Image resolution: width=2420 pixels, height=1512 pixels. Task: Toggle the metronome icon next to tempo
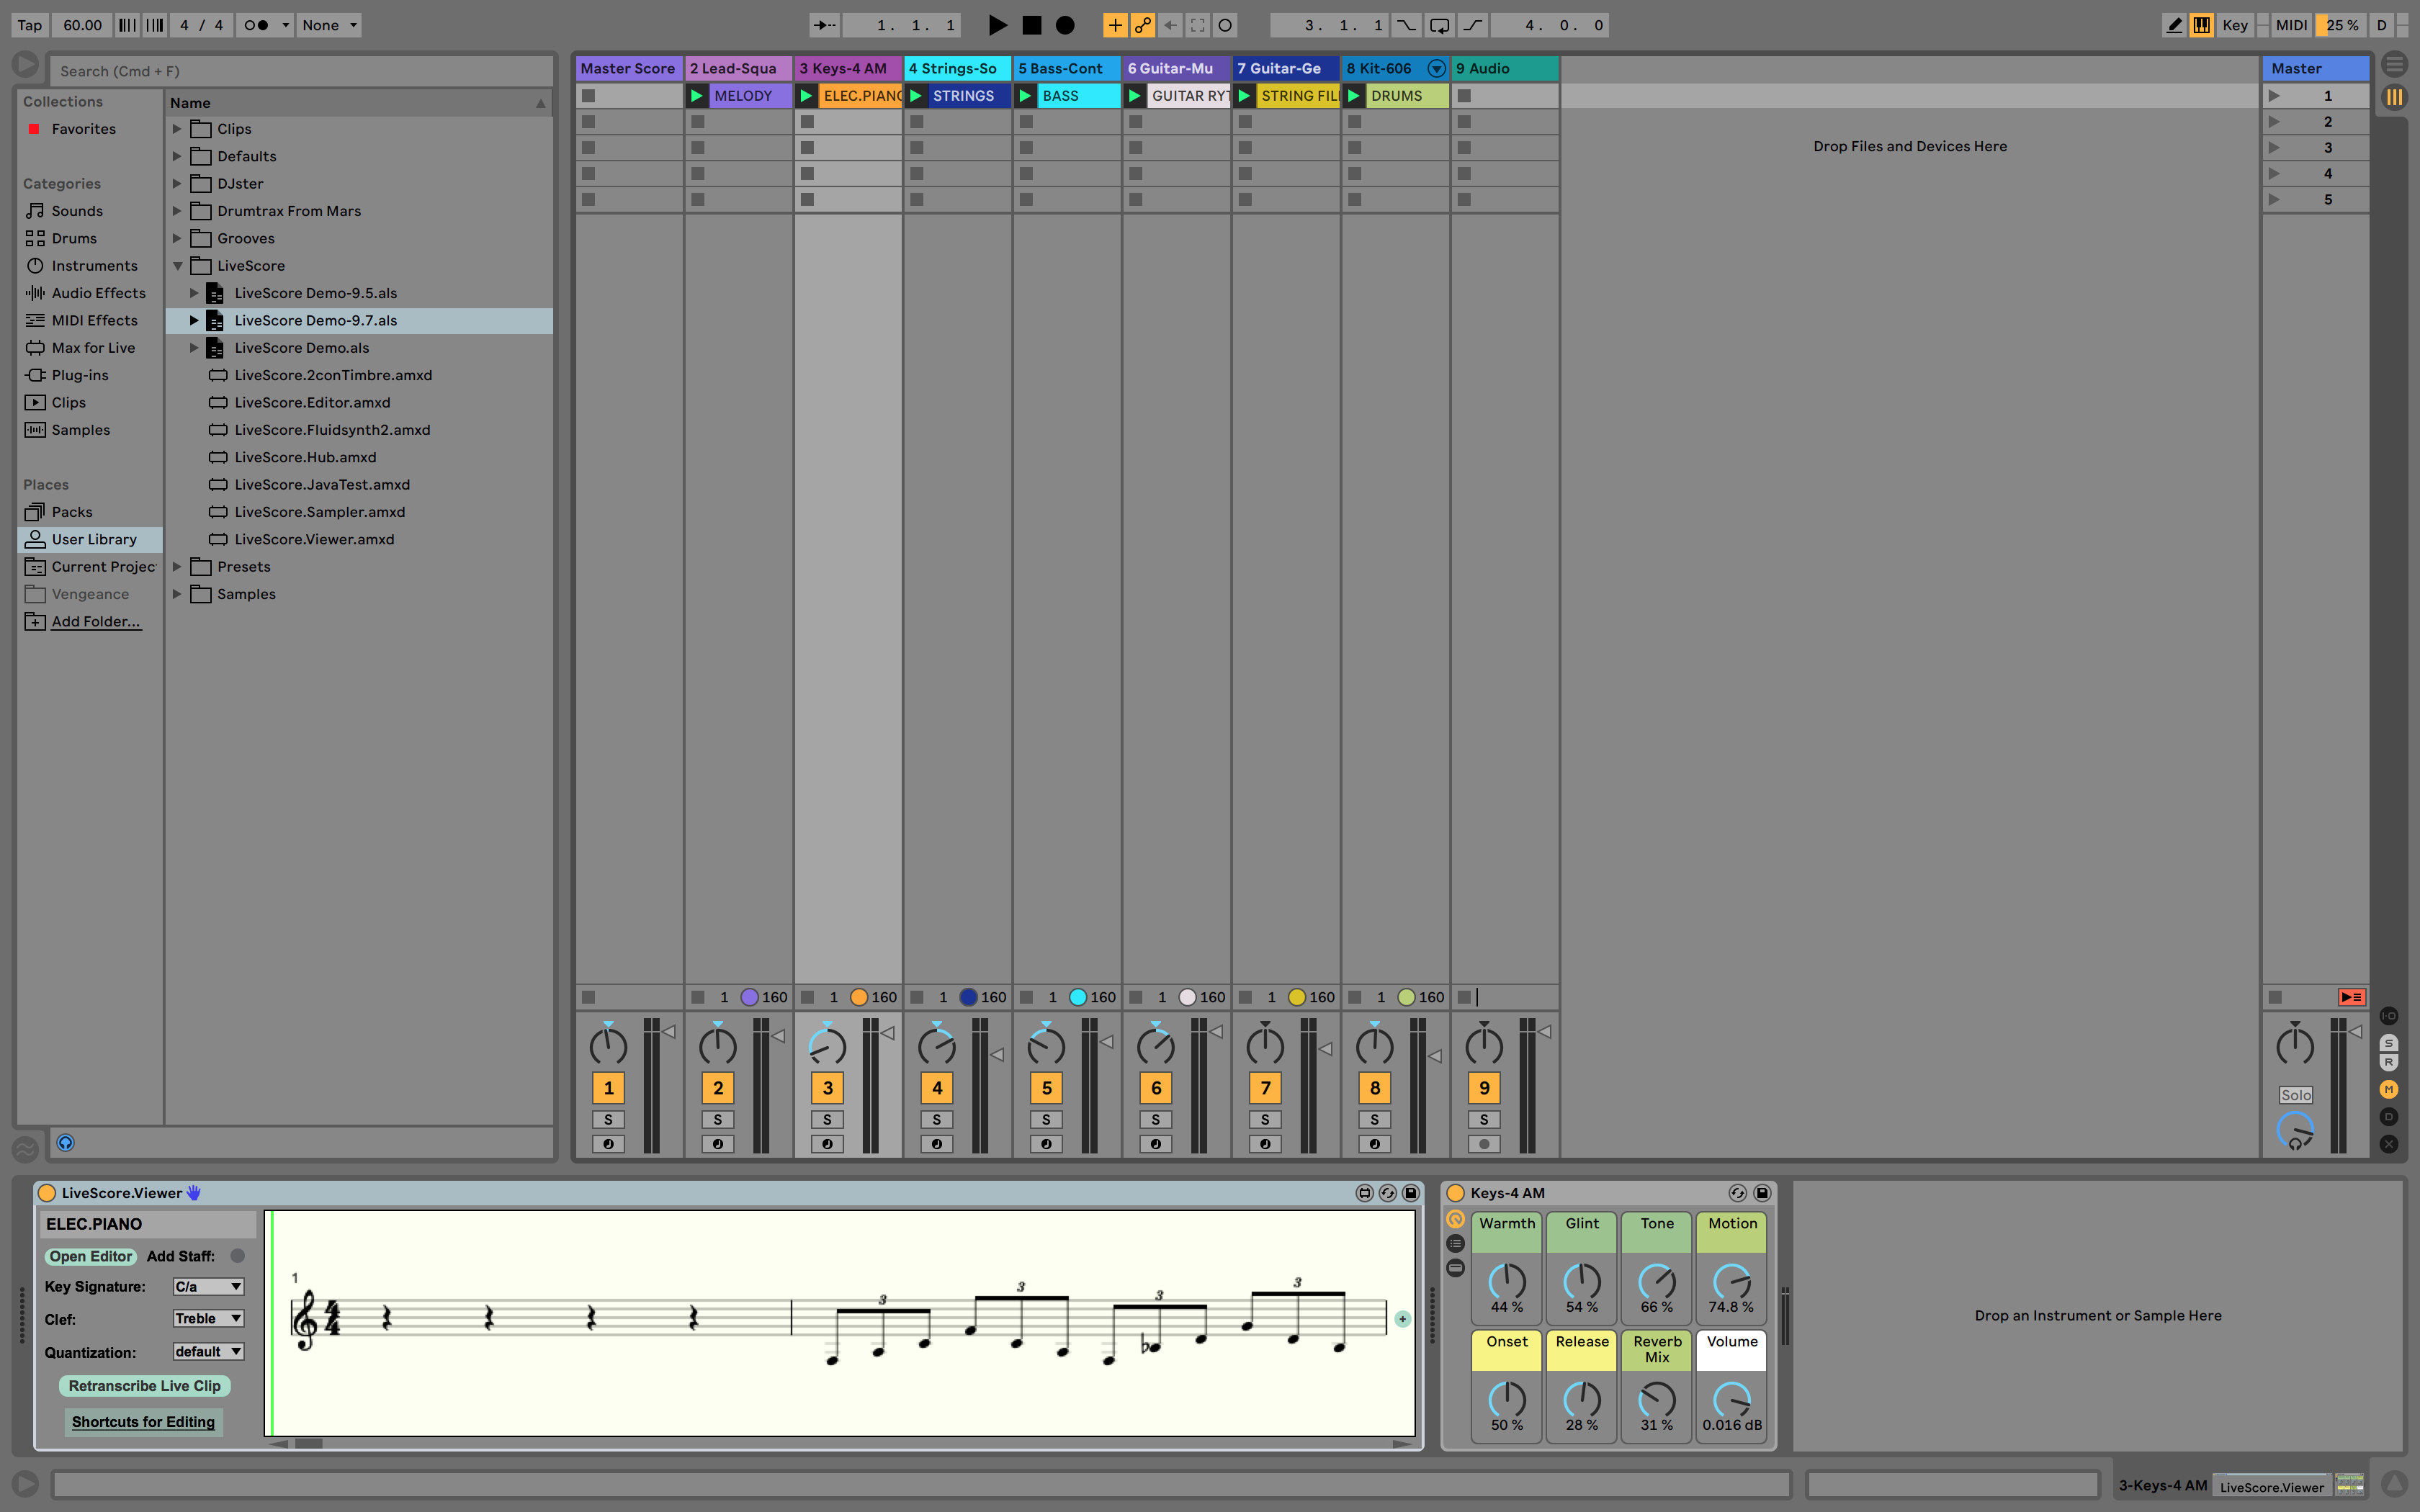click(x=256, y=25)
